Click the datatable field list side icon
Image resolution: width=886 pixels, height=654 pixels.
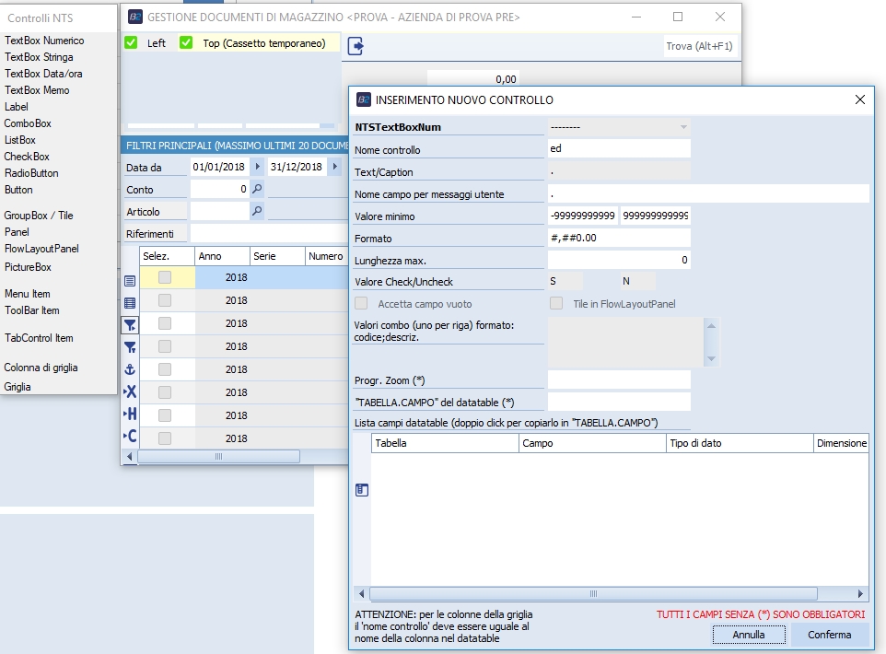(362, 490)
